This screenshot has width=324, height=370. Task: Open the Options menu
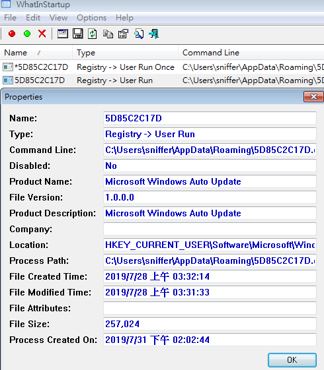[91, 18]
